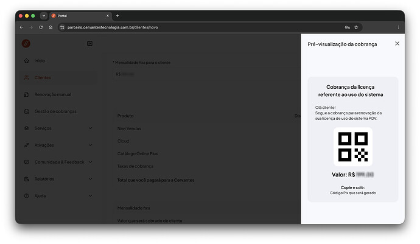Click the Renovação manual document icon
420x244 pixels.
[27, 94]
